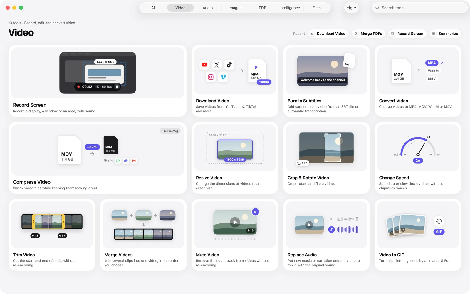Screen dimensions: 470x294
Task: Click the 0:57 trim end timestamp
Action: (x=62, y=235)
